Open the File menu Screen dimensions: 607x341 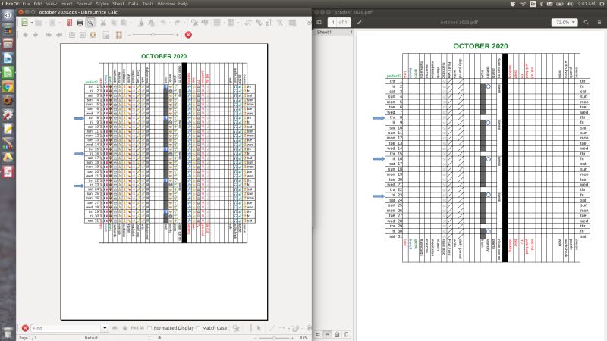[x=26, y=4]
